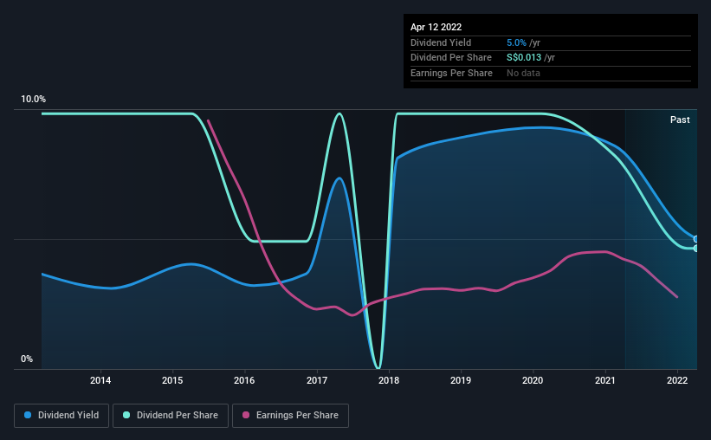
Task: Select the 2022 label on the x-axis
Action: pos(677,380)
